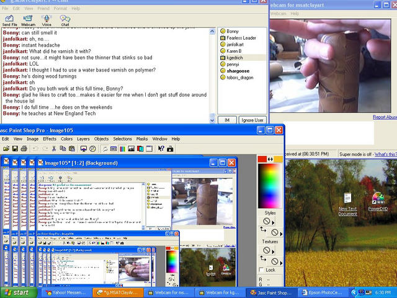Switch to Yahoo! Messenger taskbar button
This screenshot has height=298, width=397.
(66, 292)
